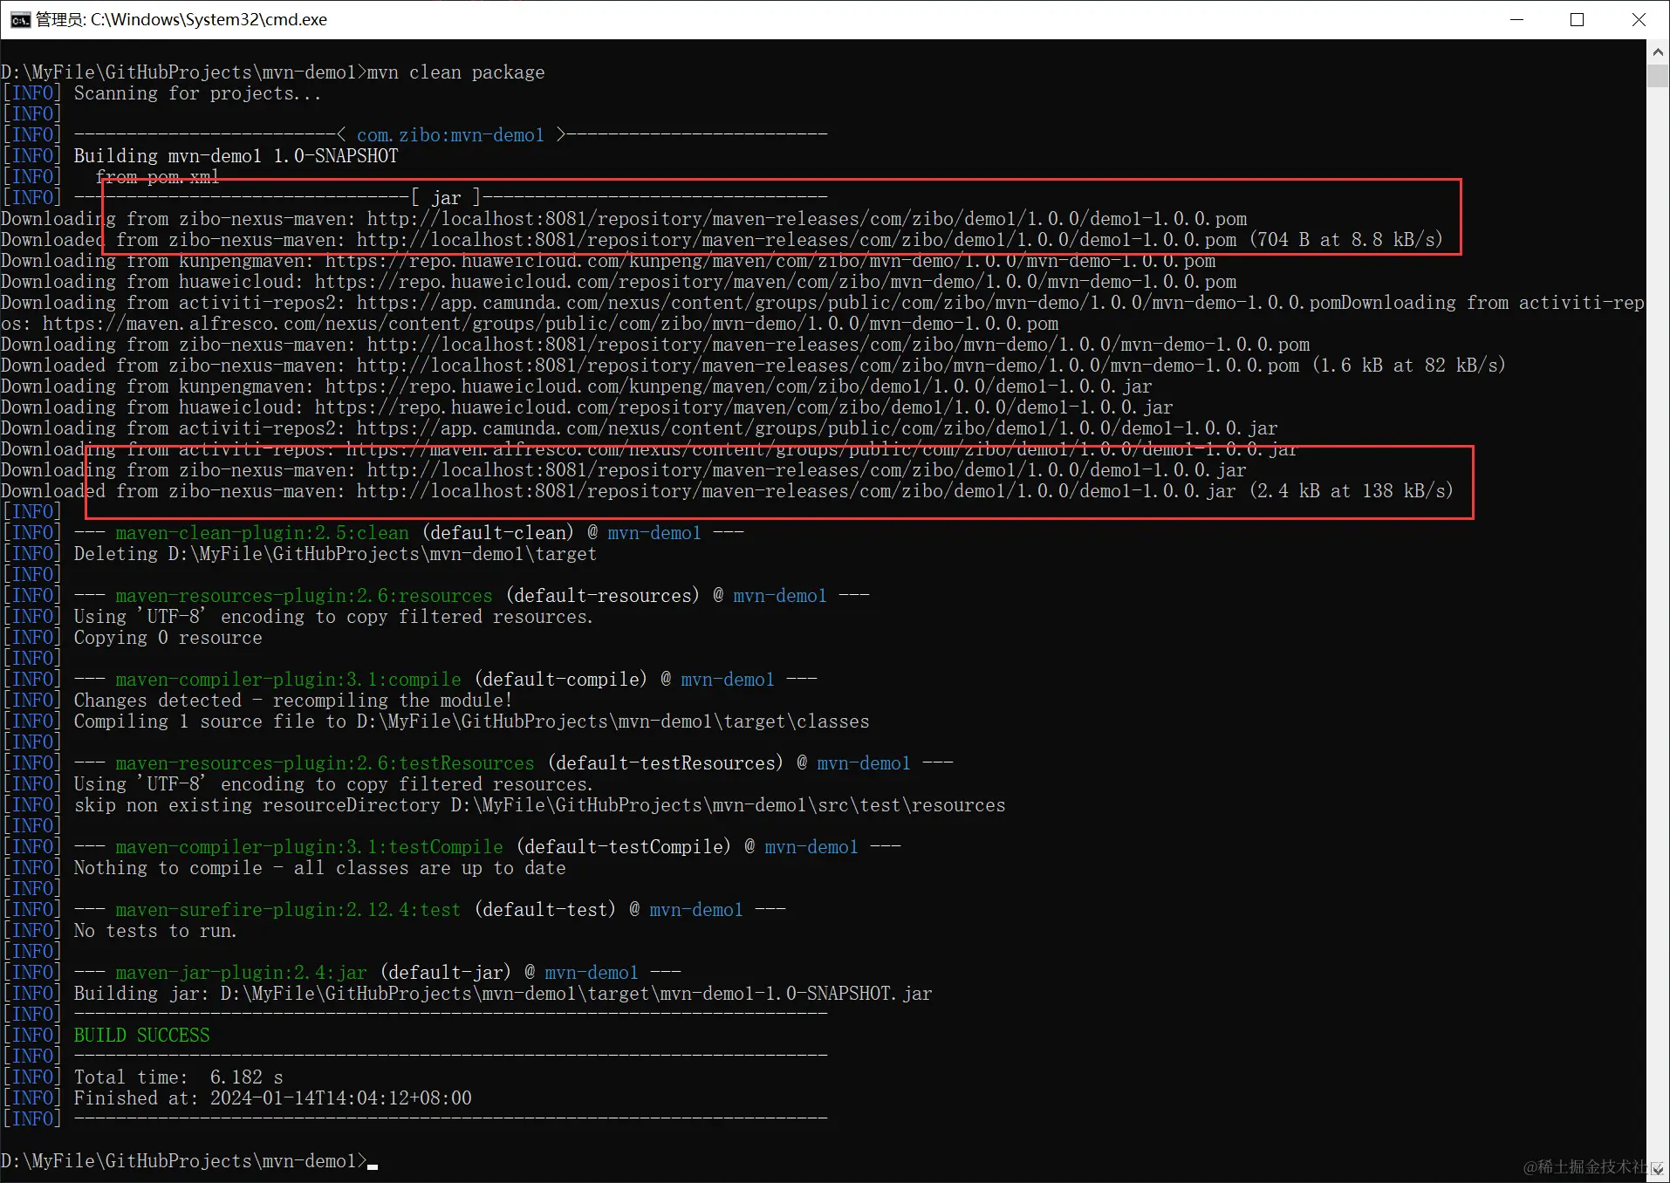Minimize the cmd.exe window
The height and width of the screenshot is (1183, 1670).
[1516, 19]
